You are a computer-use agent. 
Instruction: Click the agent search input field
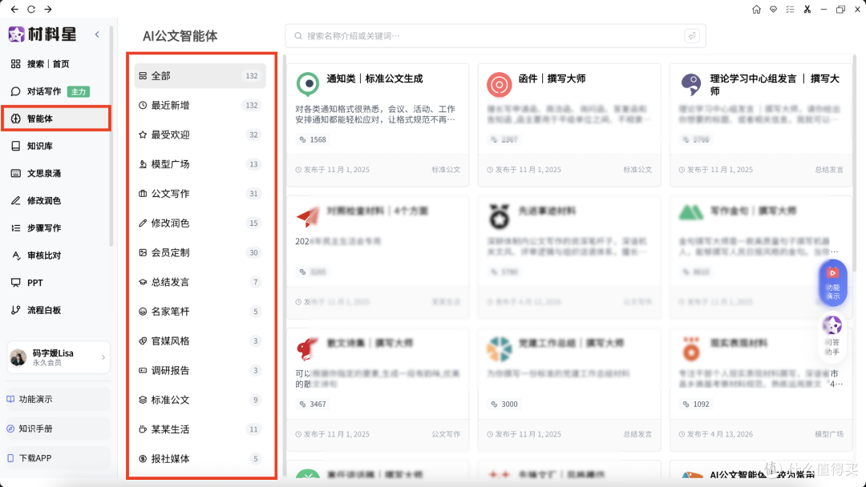tap(495, 36)
